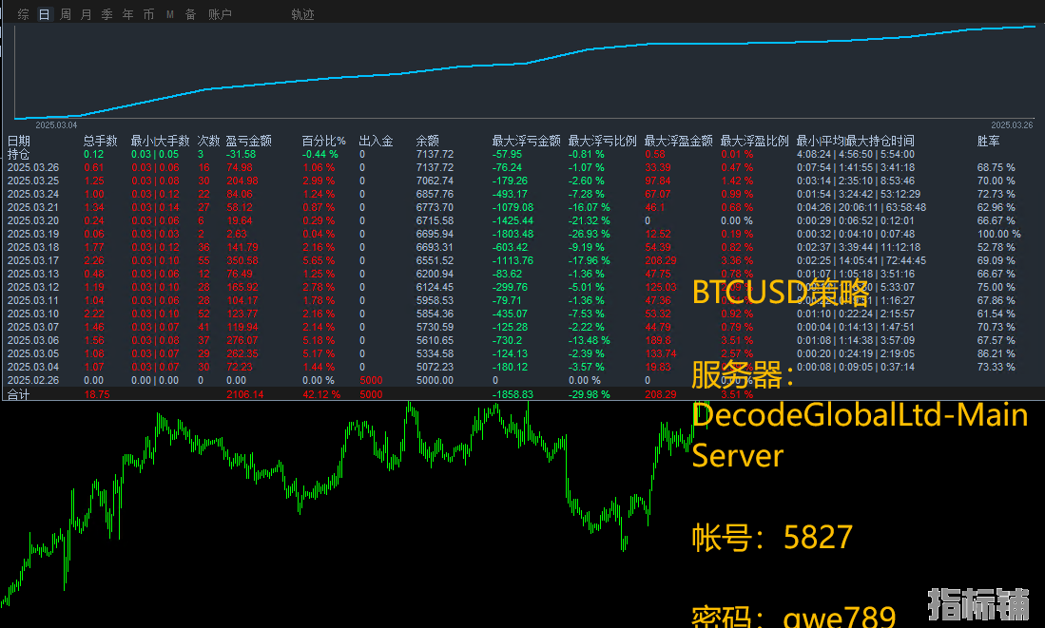This screenshot has width=1045, height=628.
Task: Click the 最大浮亏比例 column header
Action: point(603,141)
